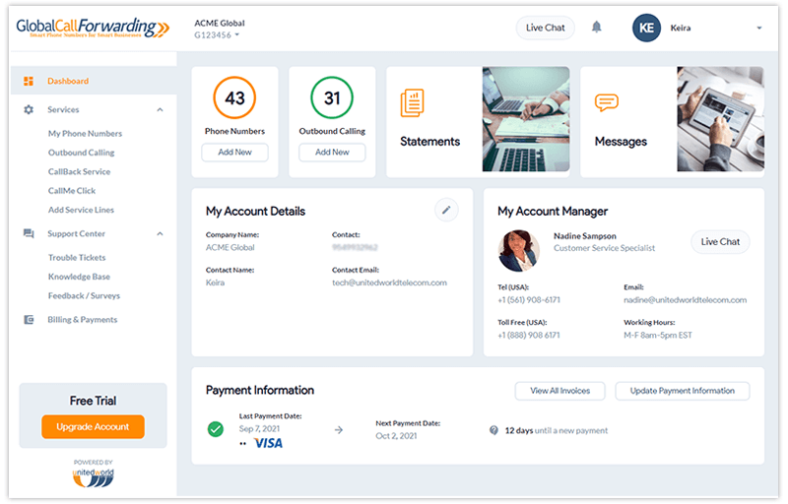
Task: Click the Messages card title
Action: tap(621, 142)
